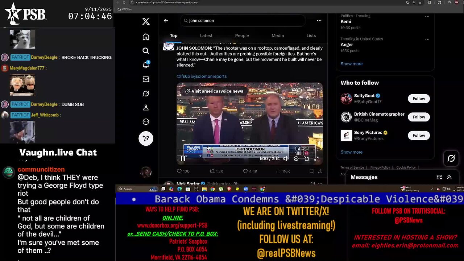Switch to the People tab
464x261 pixels.
[x=242, y=36]
